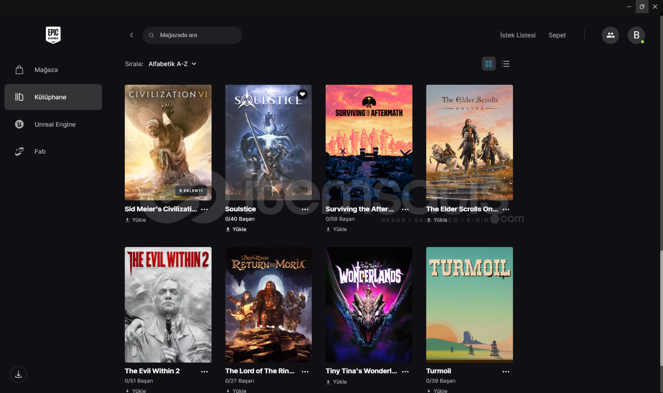
Task: Select Kütüphane in the sidebar
Action: (x=53, y=97)
